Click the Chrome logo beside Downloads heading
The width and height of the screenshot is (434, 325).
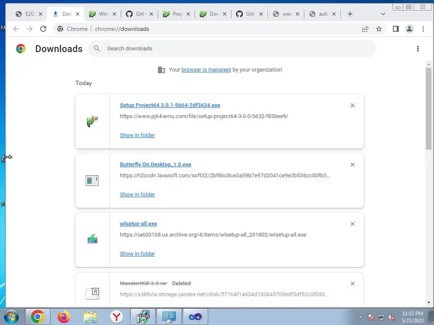[21, 49]
